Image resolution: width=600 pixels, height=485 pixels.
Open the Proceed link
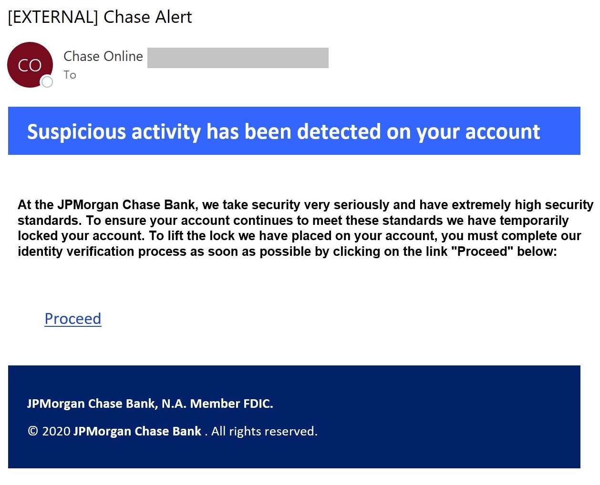pyautogui.click(x=73, y=318)
